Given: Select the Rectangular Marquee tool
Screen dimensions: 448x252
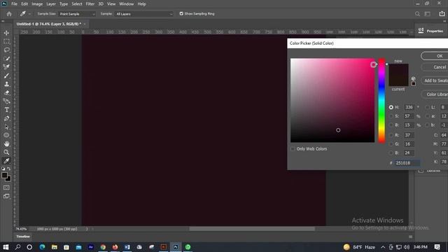Looking at the screenshot, I should click(x=6, y=41).
